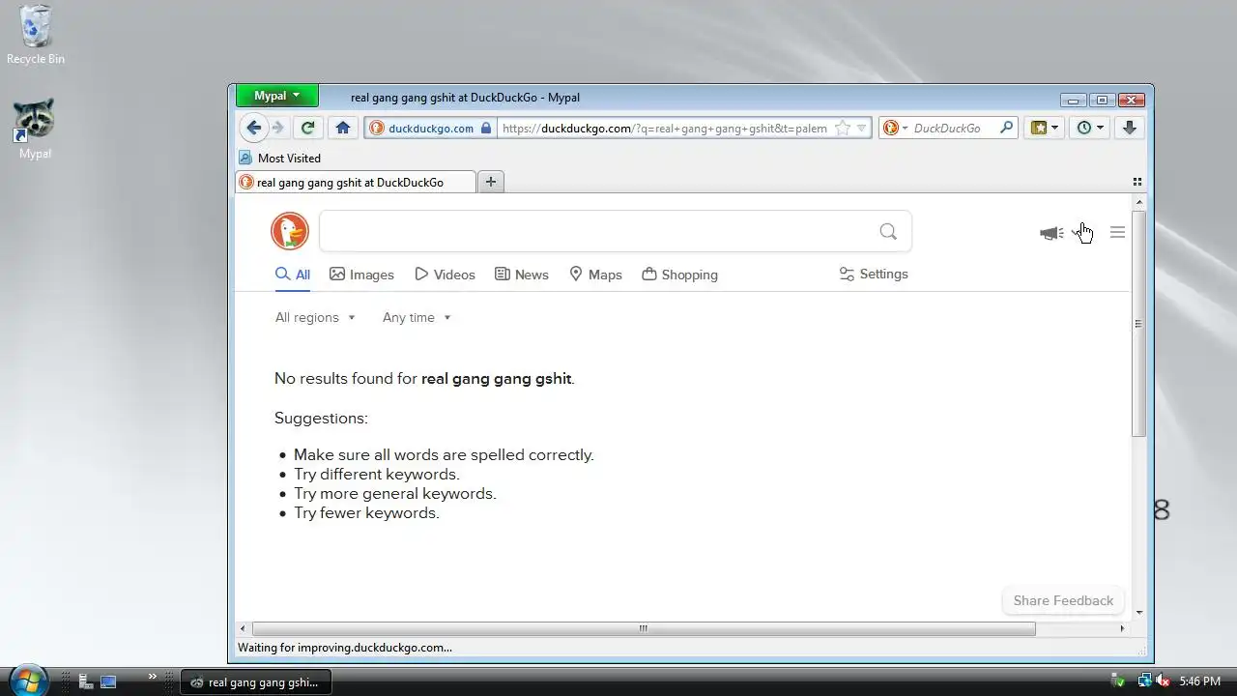Open the home page button
1237x696 pixels.
click(x=343, y=128)
